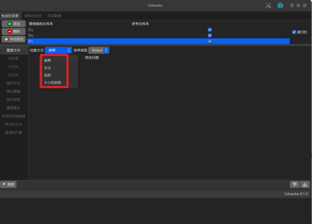The image size is (312, 224).
Task: Click the 修改日期 column header
Action: (x=92, y=58)
